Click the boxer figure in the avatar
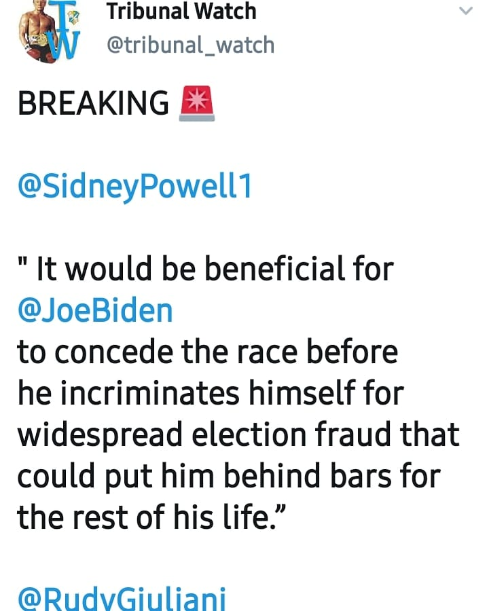Viewport: 489px width, 611px height. (x=37, y=33)
